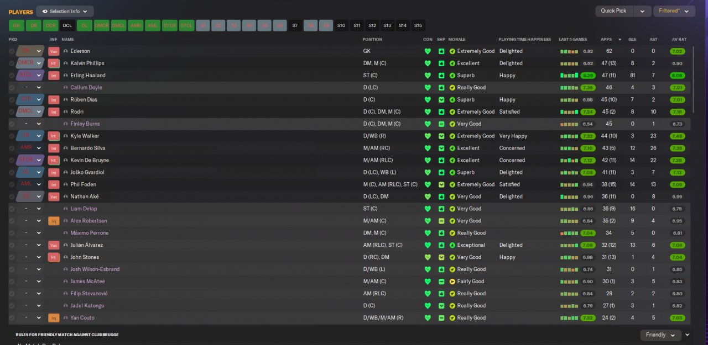The height and width of the screenshot is (345, 708).
Task: Click John Stones' condition heart icon
Action: coord(427,257)
